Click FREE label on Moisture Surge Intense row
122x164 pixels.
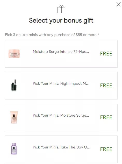pos(106,54)
